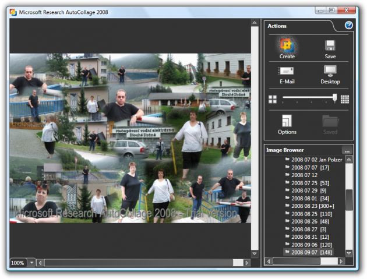Click the many-images grid icon right of slider

pos(345,99)
